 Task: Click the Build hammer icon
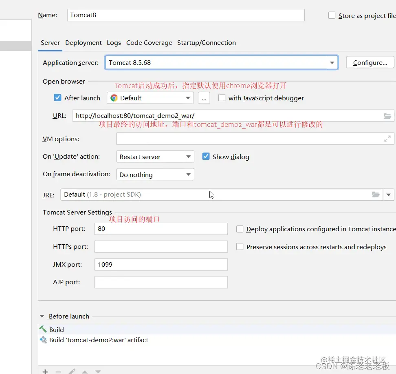coord(43,329)
